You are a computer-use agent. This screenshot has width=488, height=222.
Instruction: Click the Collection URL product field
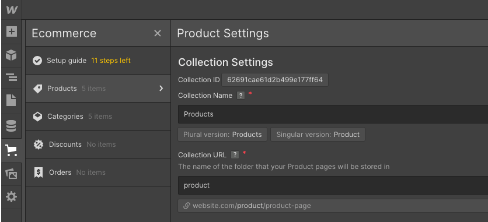click(333, 185)
